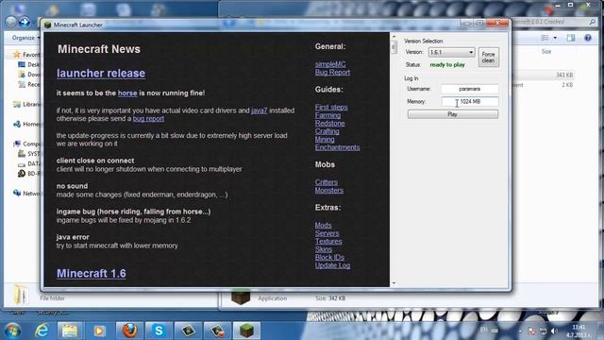Screen dimensions: 604x340
Task: Open the First steps guide
Action: click(x=331, y=107)
